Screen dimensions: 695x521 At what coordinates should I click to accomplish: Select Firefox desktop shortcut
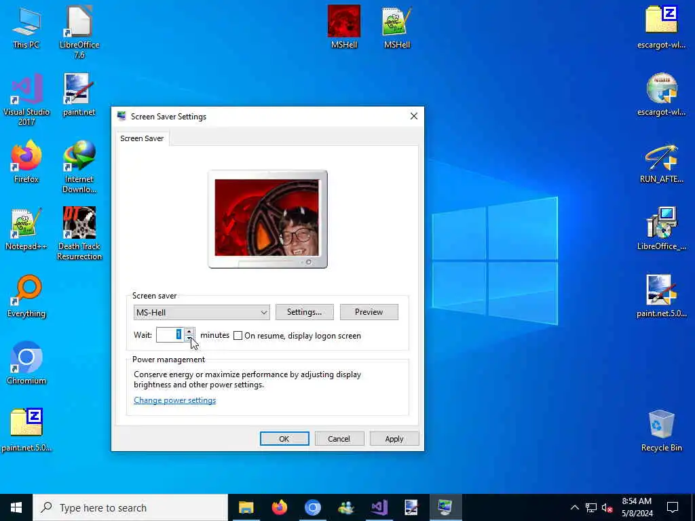pyautogui.click(x=26, y=161)
